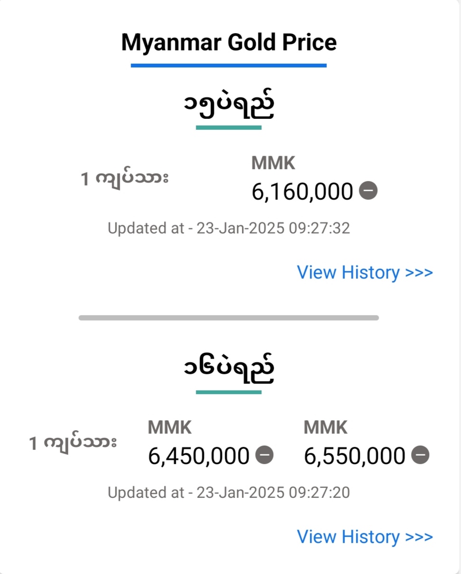Select the Myanmar Gold Price heading

(x=229, y=42)
